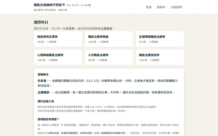Click the flag icon in 這題有問題 text
Image resolution: width=218 pixels, height=136 pixels.
[62, 125]
